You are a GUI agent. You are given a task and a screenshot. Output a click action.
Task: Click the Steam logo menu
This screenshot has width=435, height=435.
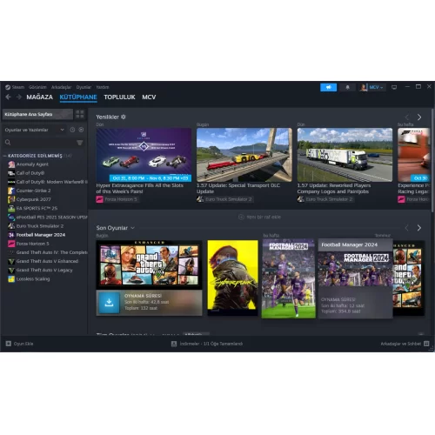8,87
